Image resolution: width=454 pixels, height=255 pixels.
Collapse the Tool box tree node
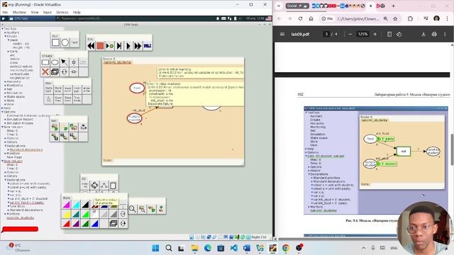(x=3, y=28)
